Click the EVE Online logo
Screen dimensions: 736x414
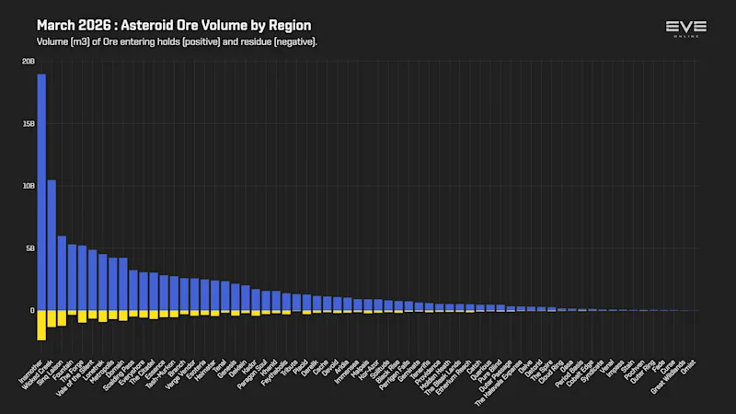pyautogui.click(x=685, y=29)
